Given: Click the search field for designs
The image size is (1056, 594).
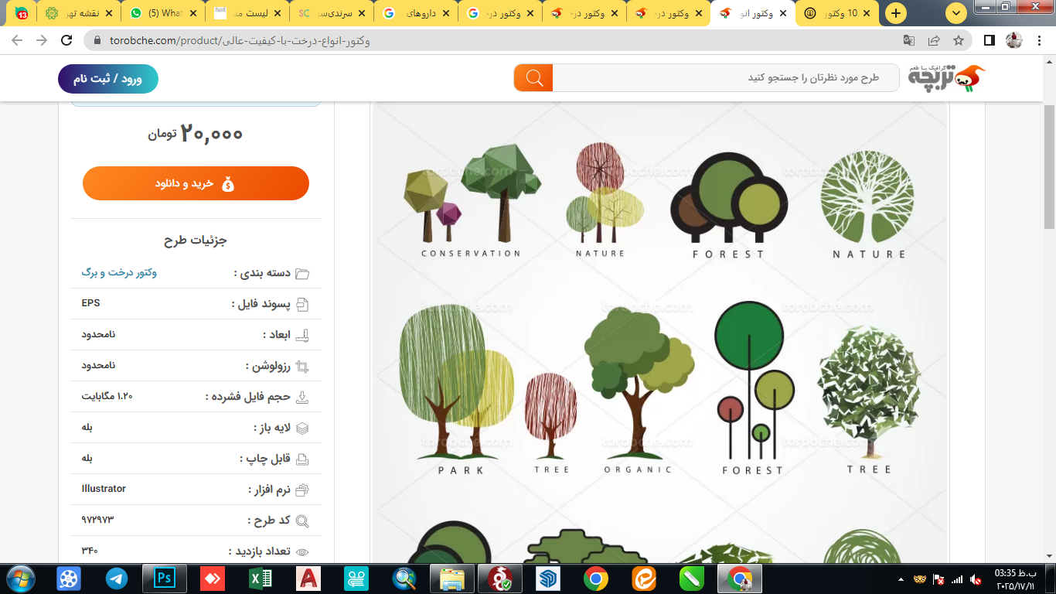Looking at the screenshot, I should (725, 77).
